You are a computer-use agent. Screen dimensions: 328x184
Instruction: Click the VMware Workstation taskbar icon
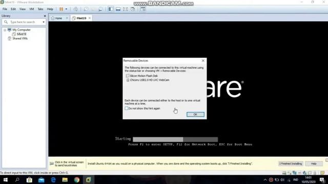click(x=89, y=179)
